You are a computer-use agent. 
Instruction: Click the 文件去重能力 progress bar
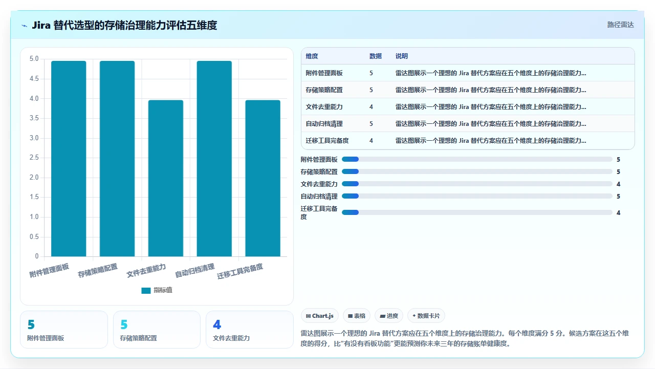(477, 184)
